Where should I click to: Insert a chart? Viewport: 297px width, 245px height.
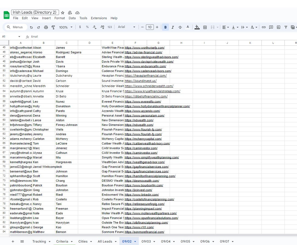pos(278,27)
